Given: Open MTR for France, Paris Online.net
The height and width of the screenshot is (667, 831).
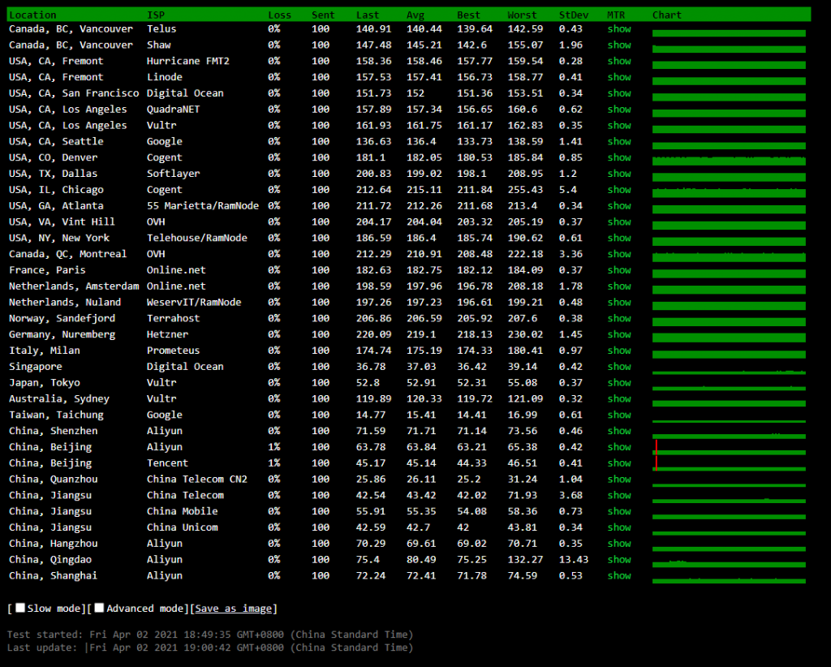Looking at the screenshot, I should [x=618, y=270].
